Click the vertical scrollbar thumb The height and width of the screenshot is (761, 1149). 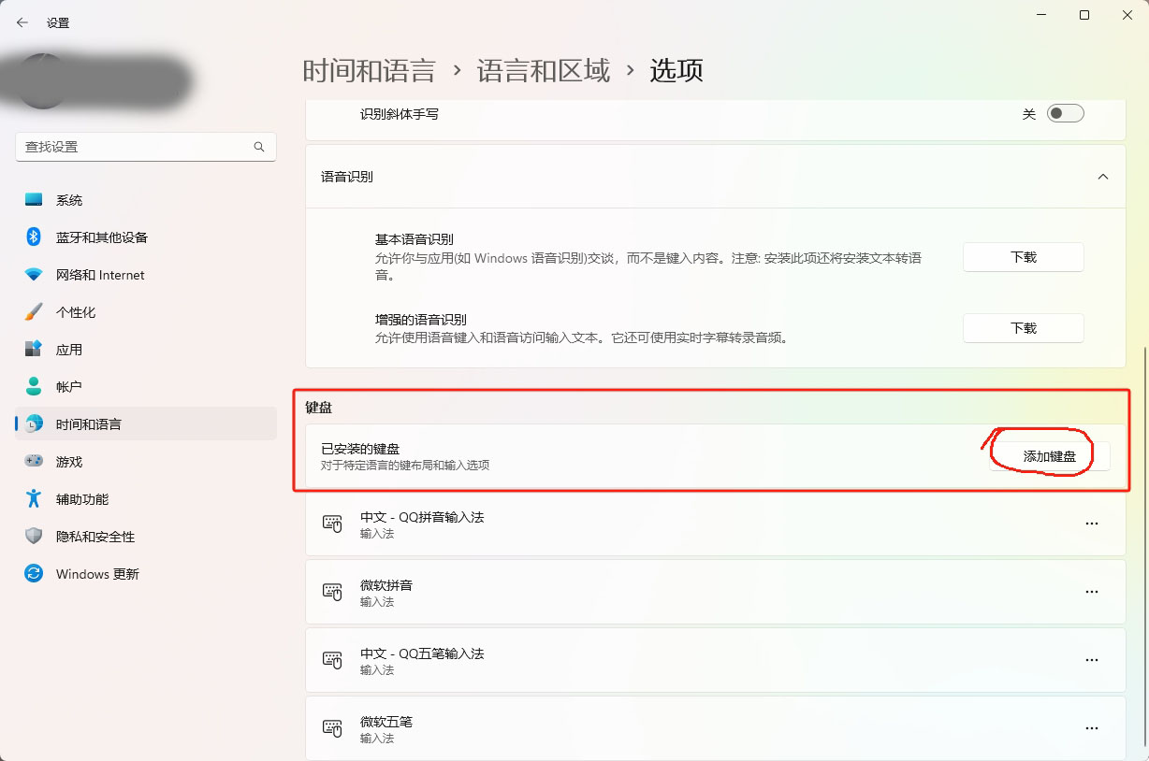pyautogui.click(x=1143, y=547)
